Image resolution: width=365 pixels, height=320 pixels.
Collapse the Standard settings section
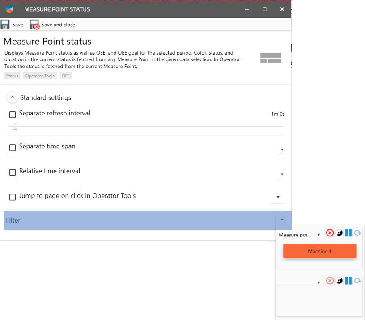(x=13, y=97)
